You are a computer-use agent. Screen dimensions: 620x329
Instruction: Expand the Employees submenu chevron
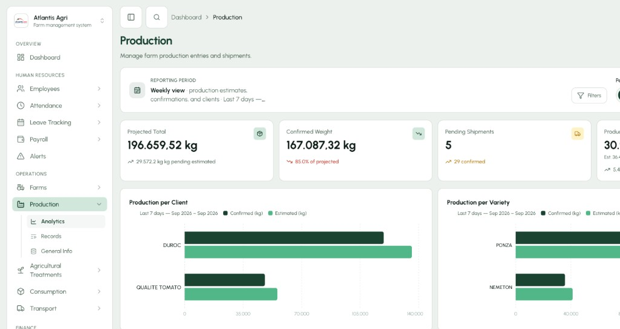pos(99,89)
